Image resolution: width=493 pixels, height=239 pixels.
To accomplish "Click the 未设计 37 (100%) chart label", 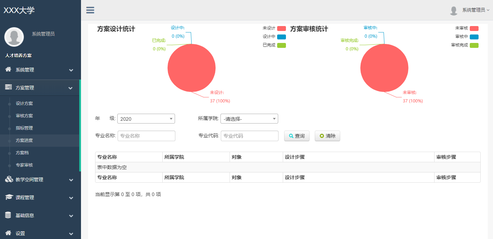I will click(220, 97).
